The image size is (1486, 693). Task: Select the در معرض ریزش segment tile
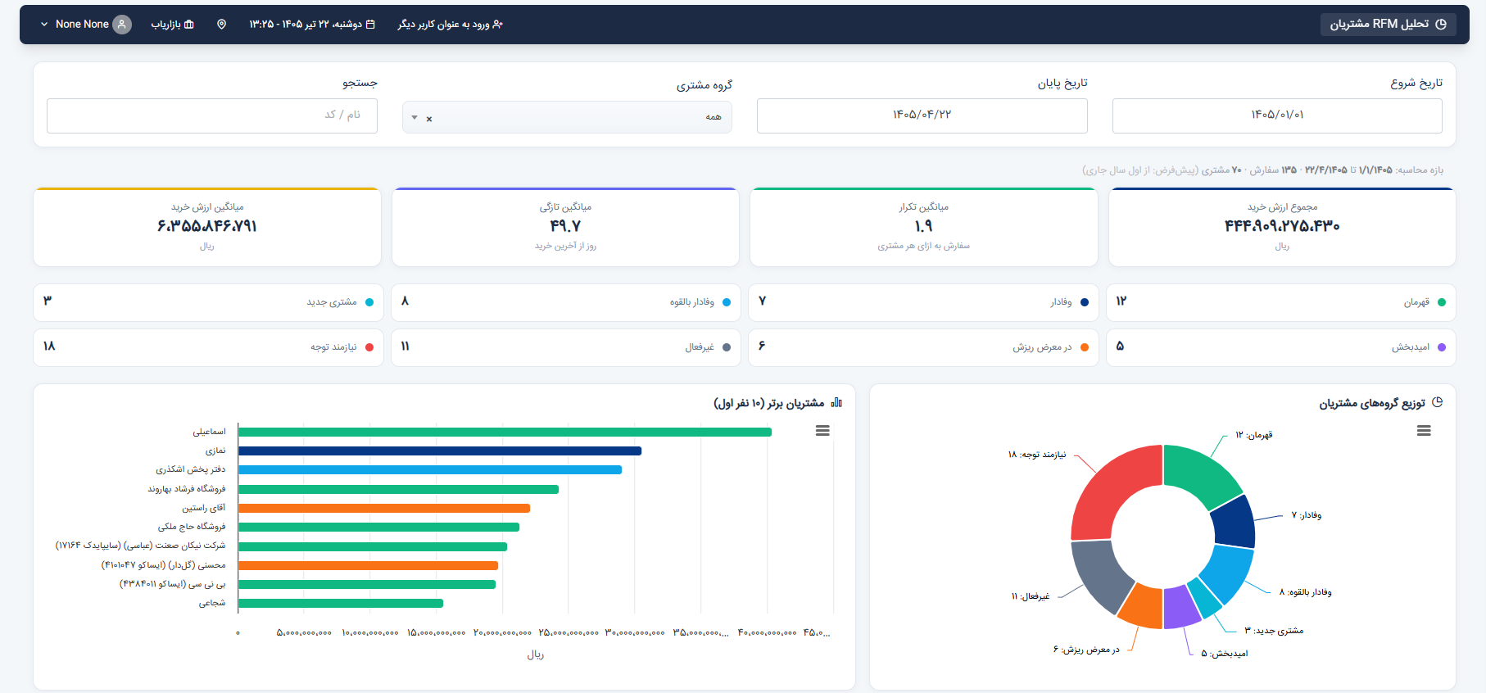click(923, 347)
